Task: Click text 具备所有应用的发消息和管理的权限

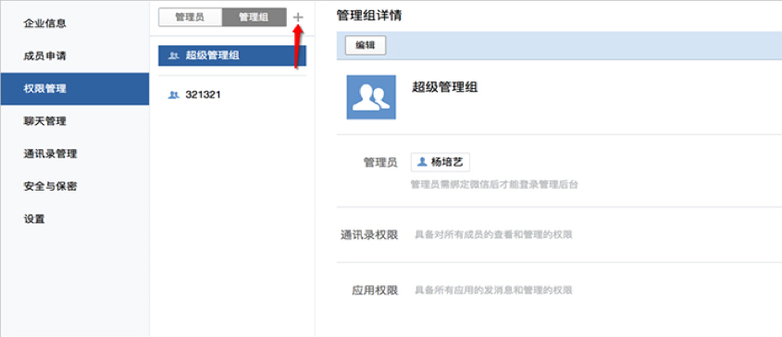Action: pos(494,290)
